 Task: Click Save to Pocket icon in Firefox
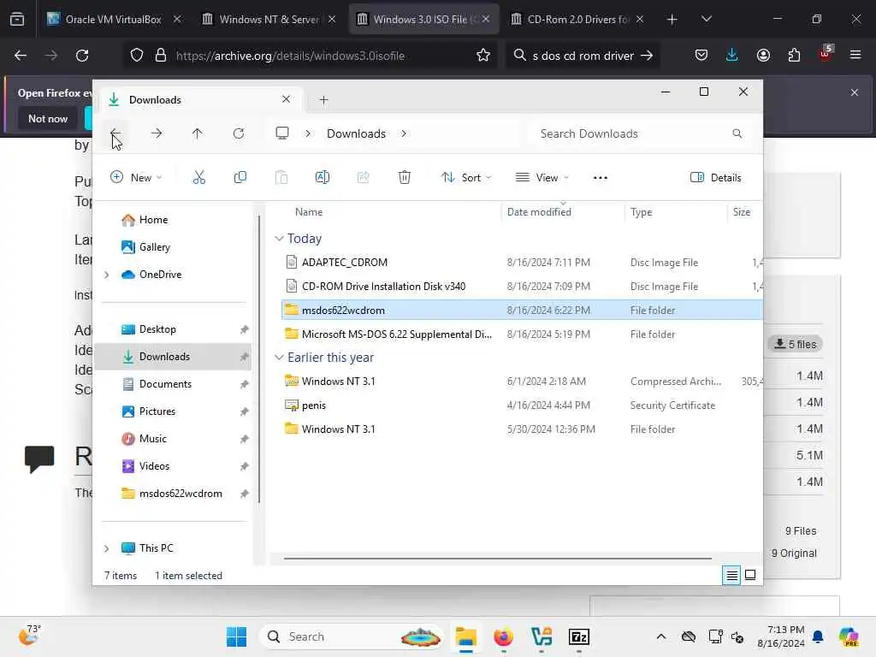[x=701, y=56]
